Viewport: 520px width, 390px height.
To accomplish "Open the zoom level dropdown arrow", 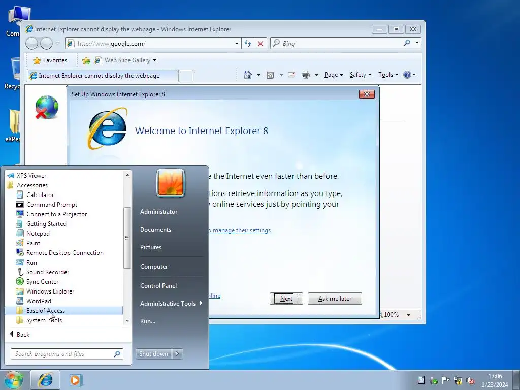I will [x=409, y=315].
